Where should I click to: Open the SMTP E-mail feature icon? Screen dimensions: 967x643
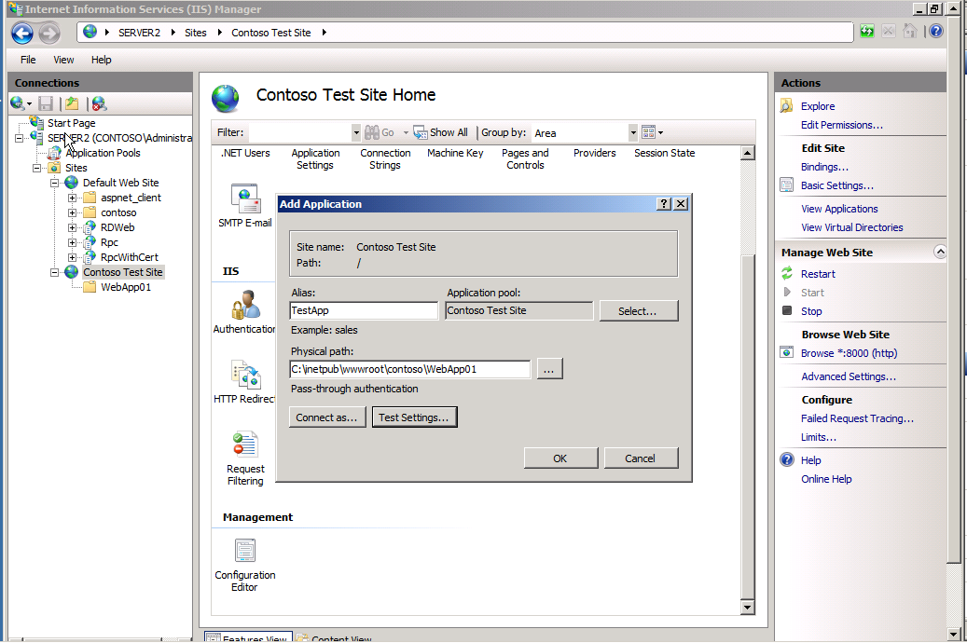click(245, 198)
